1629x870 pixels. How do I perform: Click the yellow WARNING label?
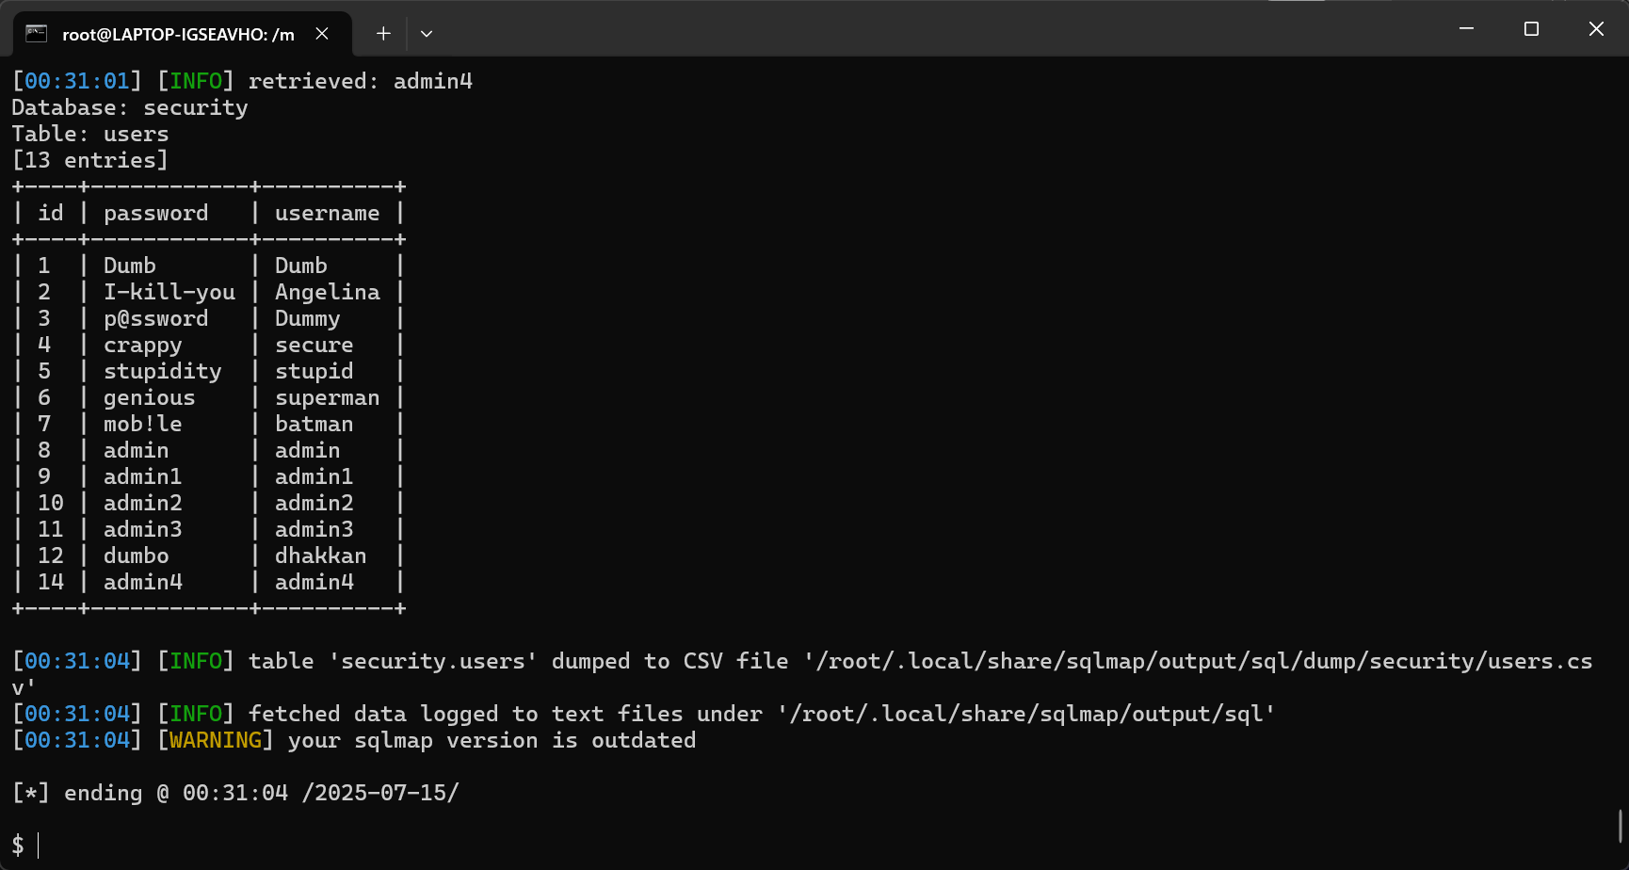coord(216,740)
